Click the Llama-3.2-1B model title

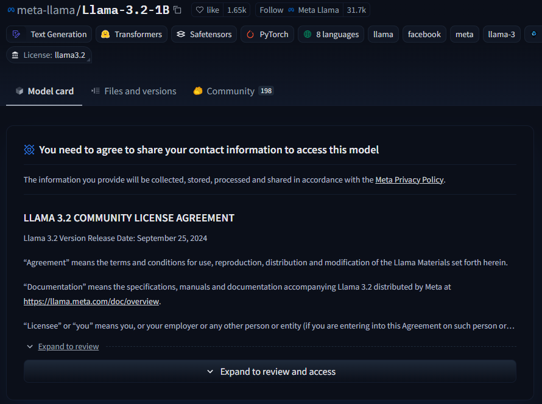tap(125, 10)
